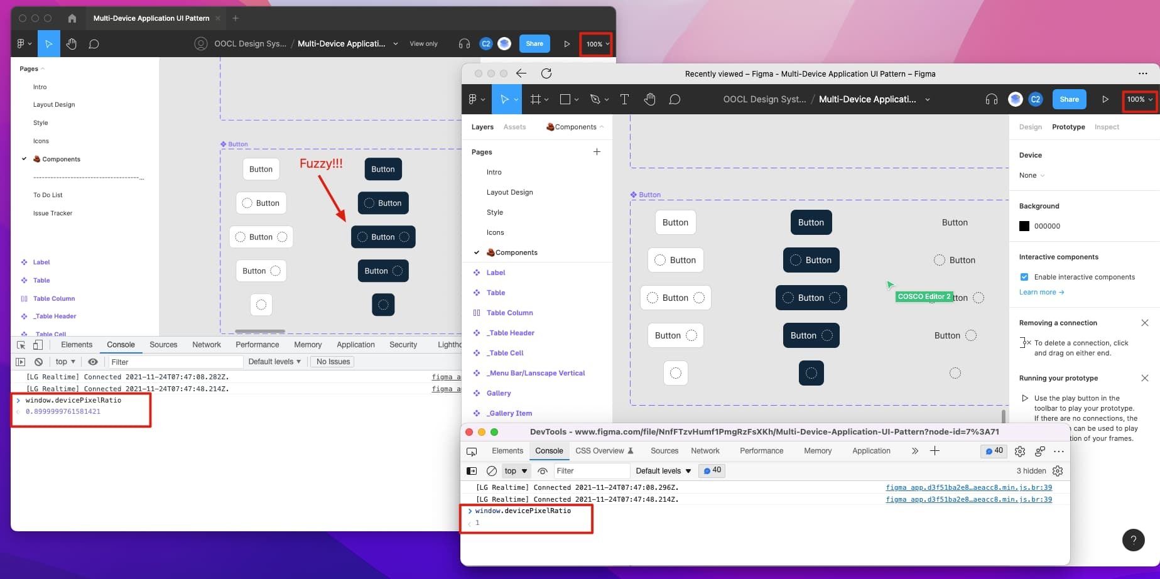This screenshot has height=579, width=1160.
Task: Click the Filter field in front DevTools console
Action: [x=591, y=470]
